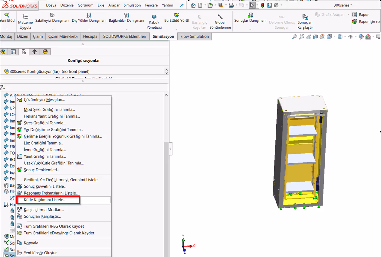The width and height of the screenshot is (381, 257).
Task: Switch to Flow Simulation tab
Action: [x=195, y=36]
